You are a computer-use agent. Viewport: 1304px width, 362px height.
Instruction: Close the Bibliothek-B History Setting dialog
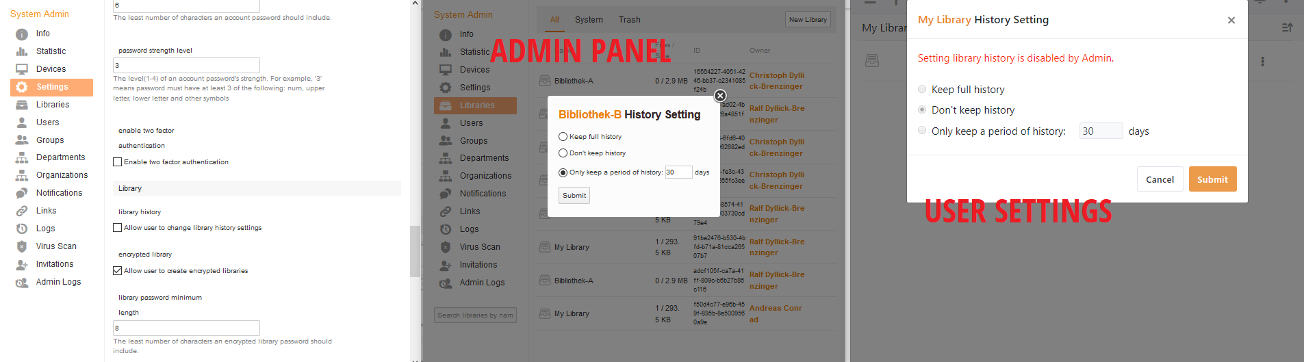click(x=720, y=96)
